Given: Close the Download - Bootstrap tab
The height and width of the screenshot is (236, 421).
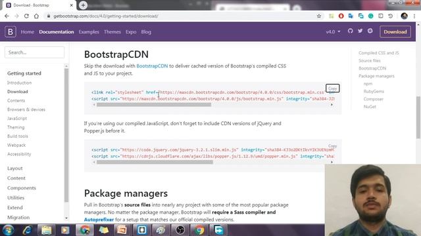Looking at the screenshot, I should (72, 5).
